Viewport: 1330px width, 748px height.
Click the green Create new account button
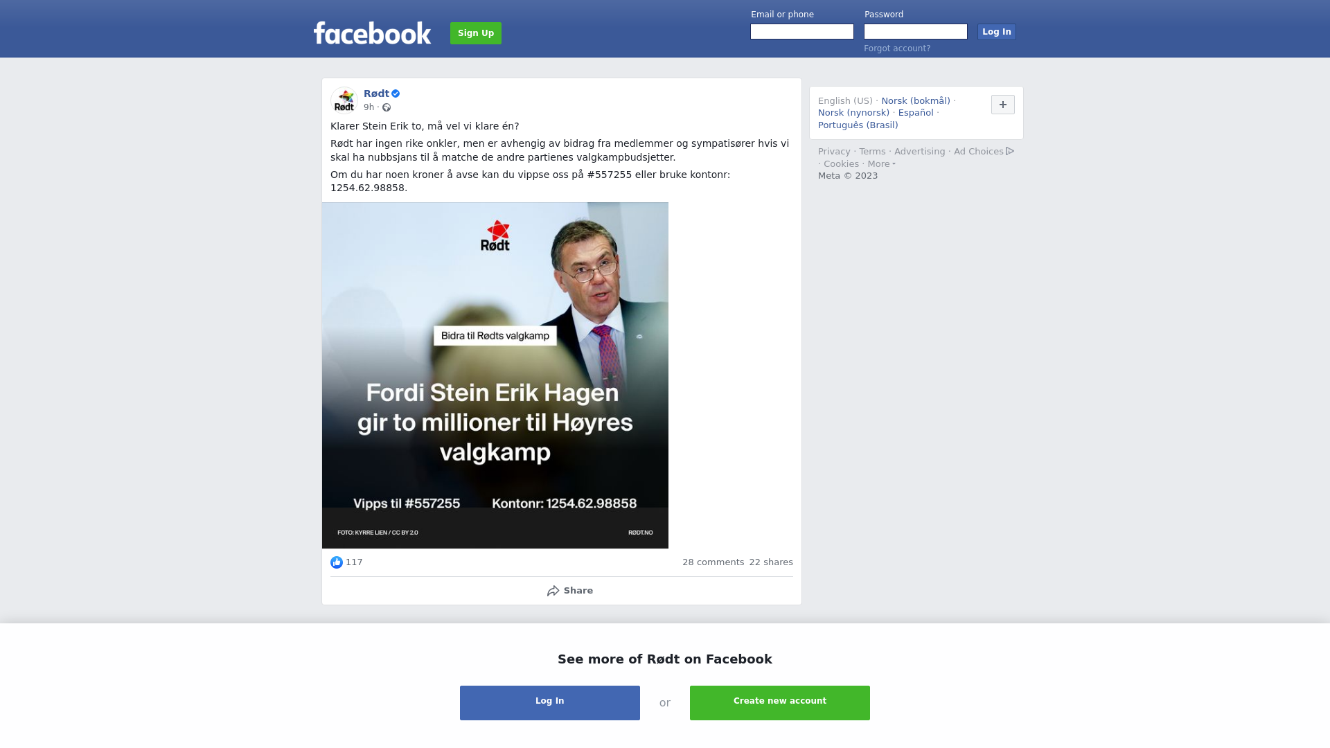[780, 703]
